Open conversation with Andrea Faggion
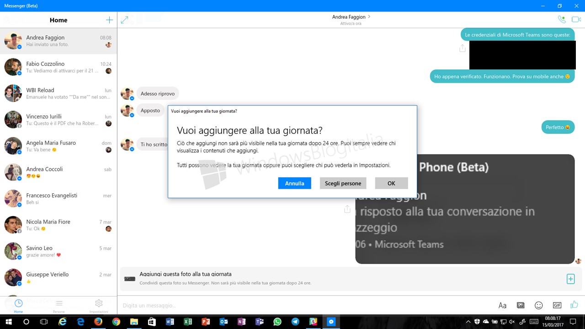 (x=58, y=41)
